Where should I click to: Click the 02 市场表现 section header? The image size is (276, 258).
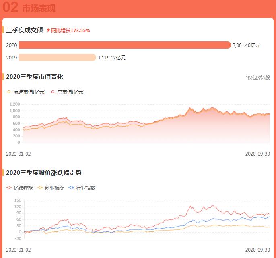coord(29,8)
